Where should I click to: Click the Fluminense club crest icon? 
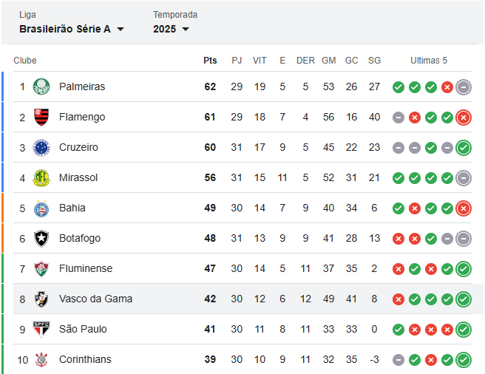point(41,268)
